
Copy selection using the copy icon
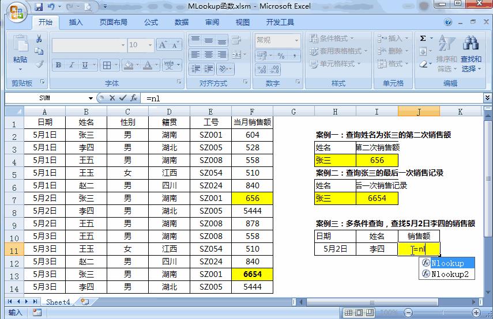click(39, 51)
